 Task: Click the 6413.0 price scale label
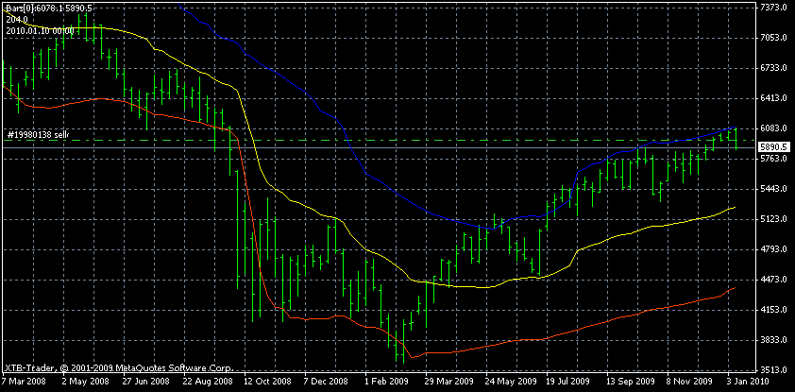(x=774, y=98)
